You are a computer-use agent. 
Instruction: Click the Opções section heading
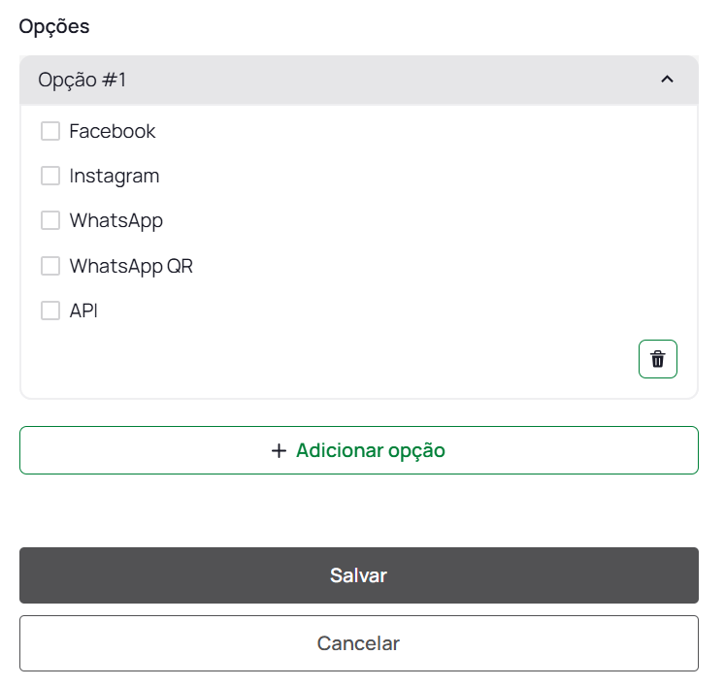(54, 26)
